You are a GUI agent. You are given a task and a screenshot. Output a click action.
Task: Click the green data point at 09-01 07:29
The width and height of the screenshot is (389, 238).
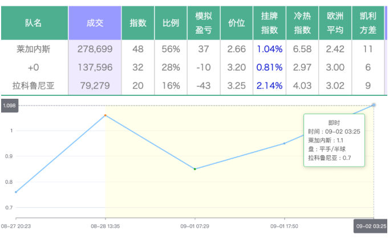point(195,169)
